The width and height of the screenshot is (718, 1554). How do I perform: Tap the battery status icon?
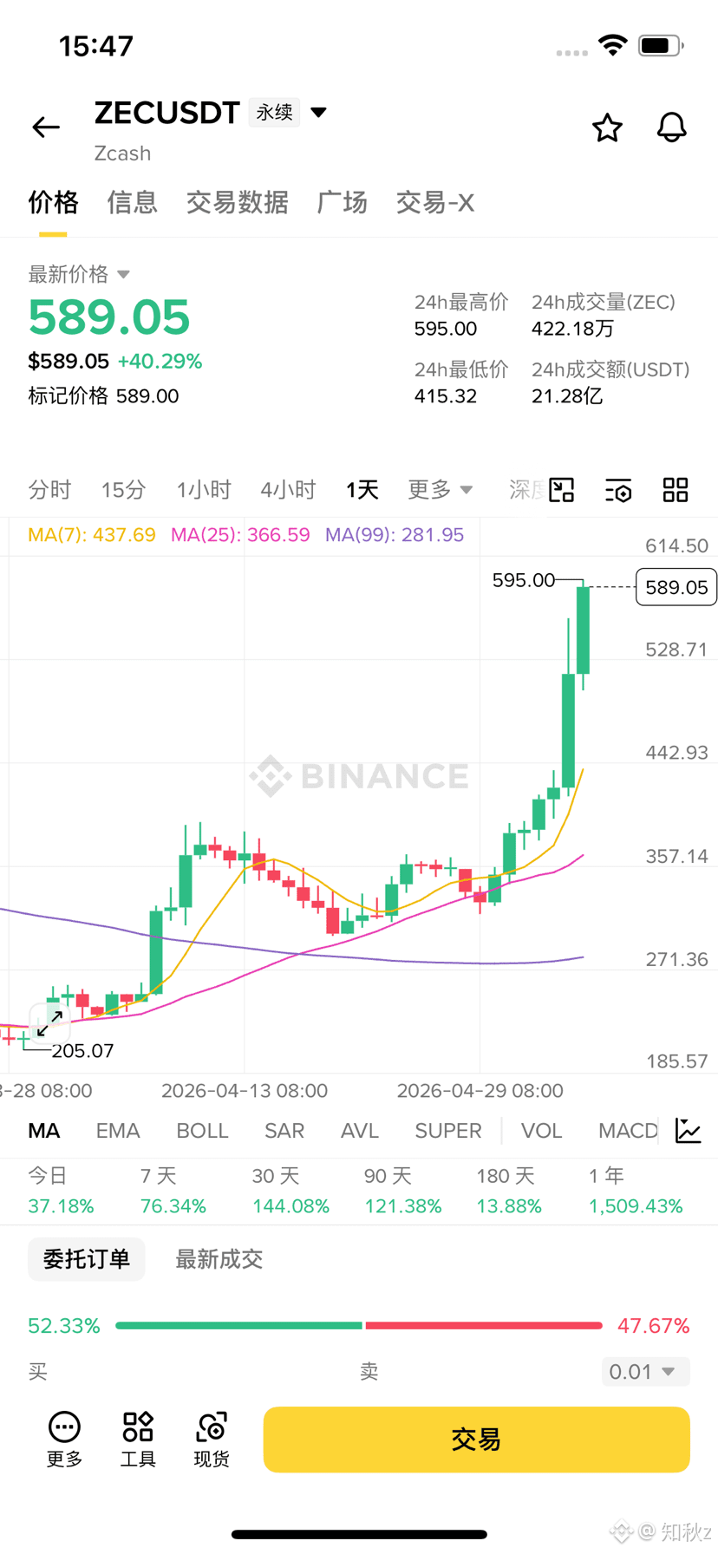662,45
